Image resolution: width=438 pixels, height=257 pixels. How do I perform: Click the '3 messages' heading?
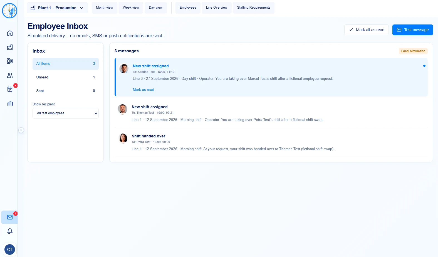tap(127, 51)
